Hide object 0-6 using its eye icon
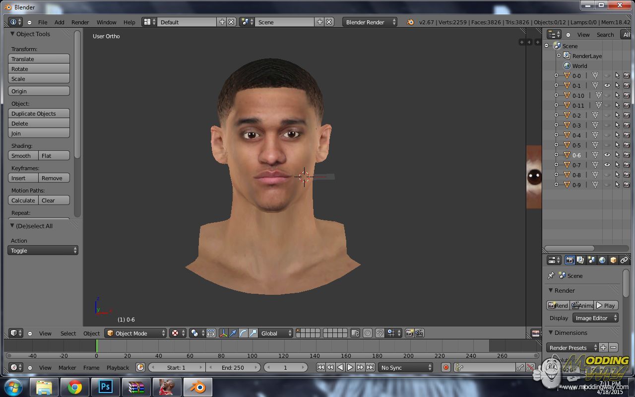This screenshot has width=635, height=397. point(607,155)
